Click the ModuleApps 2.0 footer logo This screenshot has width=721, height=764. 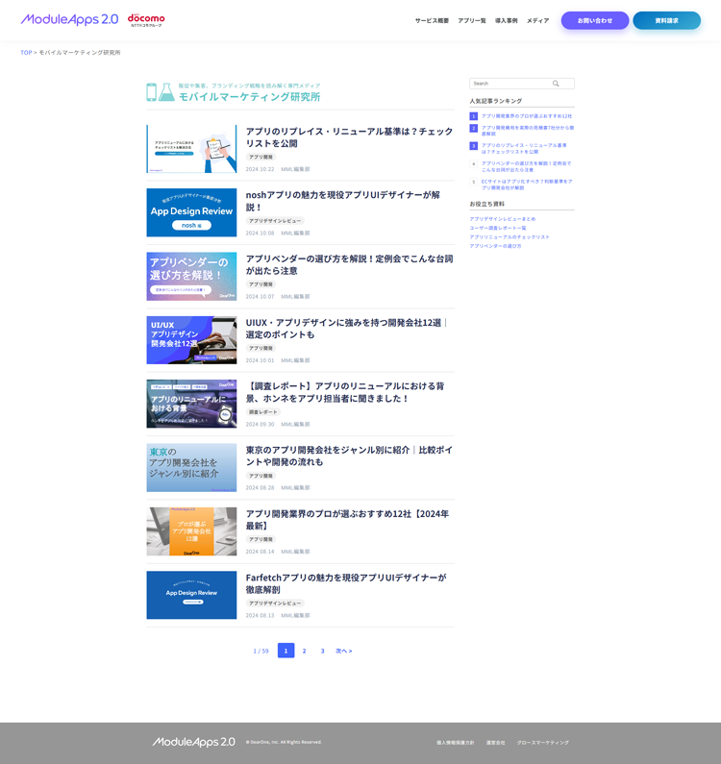click(x=193, y=742)
